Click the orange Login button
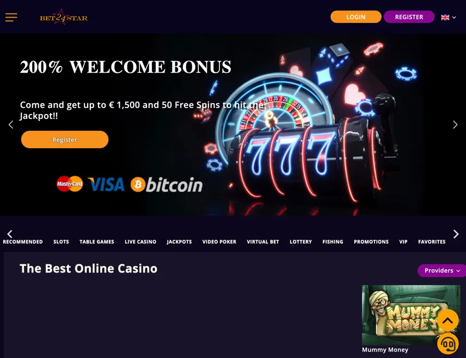This screenshot has height=358, width=466. point(355,17)
